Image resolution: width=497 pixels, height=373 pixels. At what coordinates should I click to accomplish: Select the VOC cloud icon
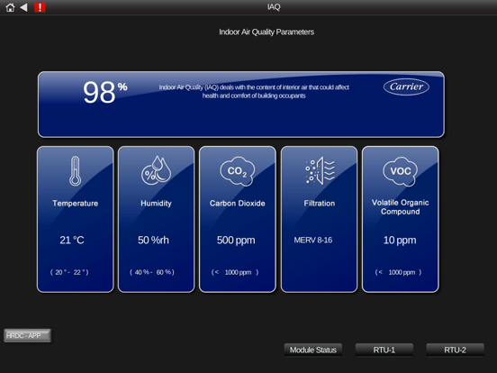click(x=401, y=171)
